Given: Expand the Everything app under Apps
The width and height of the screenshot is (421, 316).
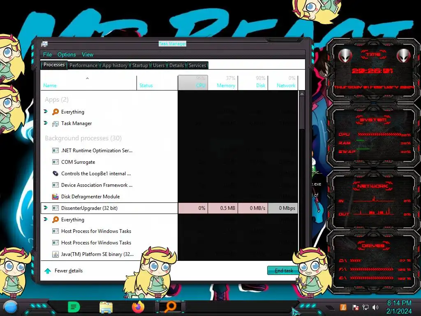Looking at the screenshot, I should tap(46, 111).
